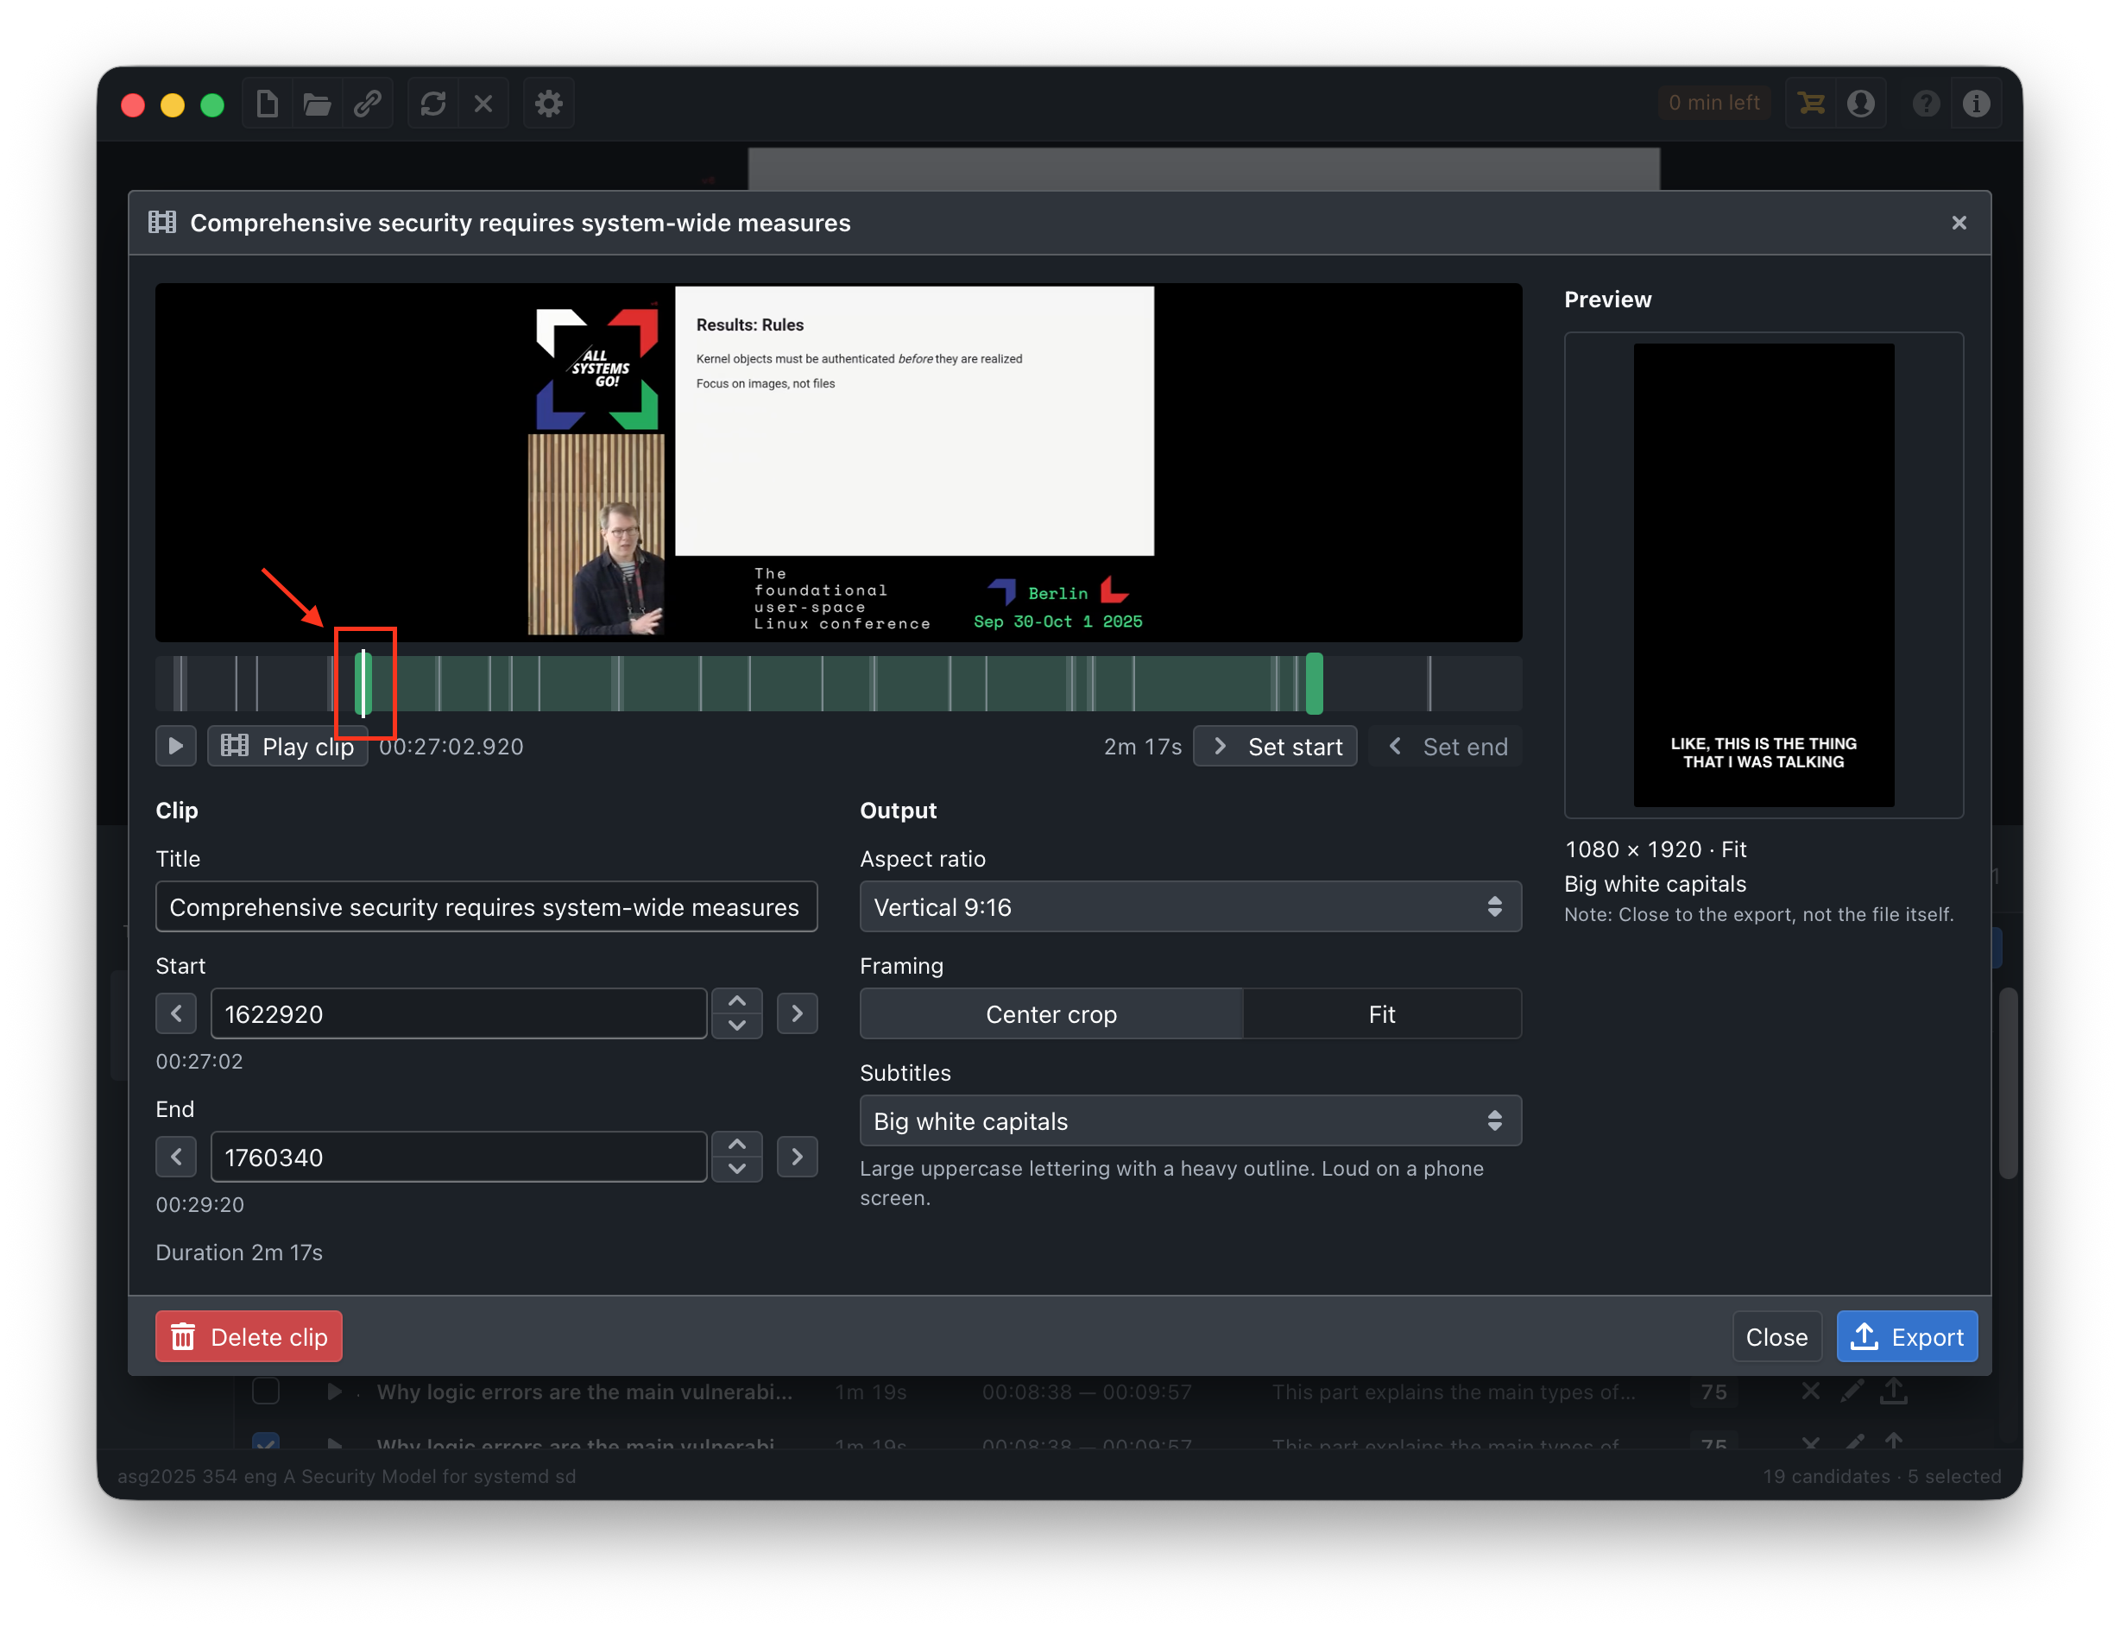Click the 'Duration 2m 17s' text

[239, 1252]
